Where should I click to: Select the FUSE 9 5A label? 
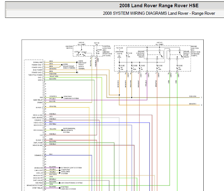click(x=143, y=67)
